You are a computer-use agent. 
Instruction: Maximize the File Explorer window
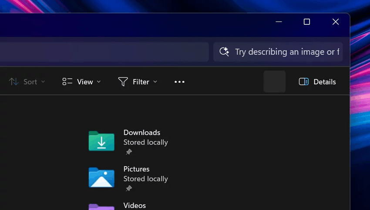[x=307, y=22]
